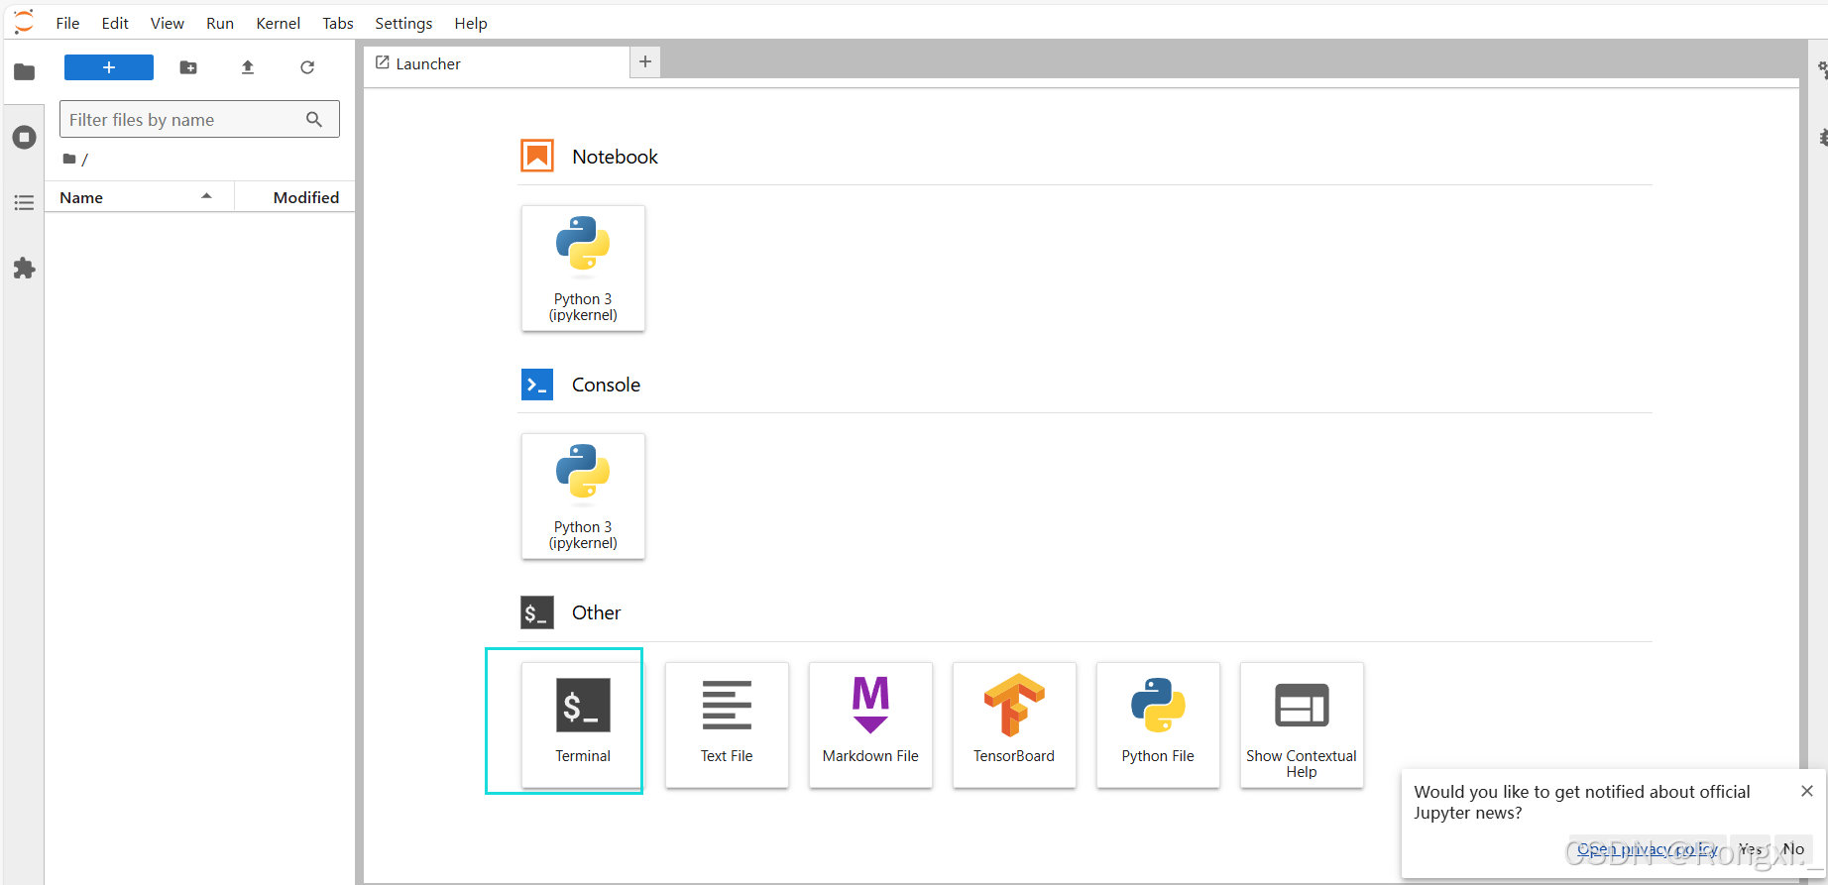
Task: Click No on the news notification
Action: [1793, 849]
